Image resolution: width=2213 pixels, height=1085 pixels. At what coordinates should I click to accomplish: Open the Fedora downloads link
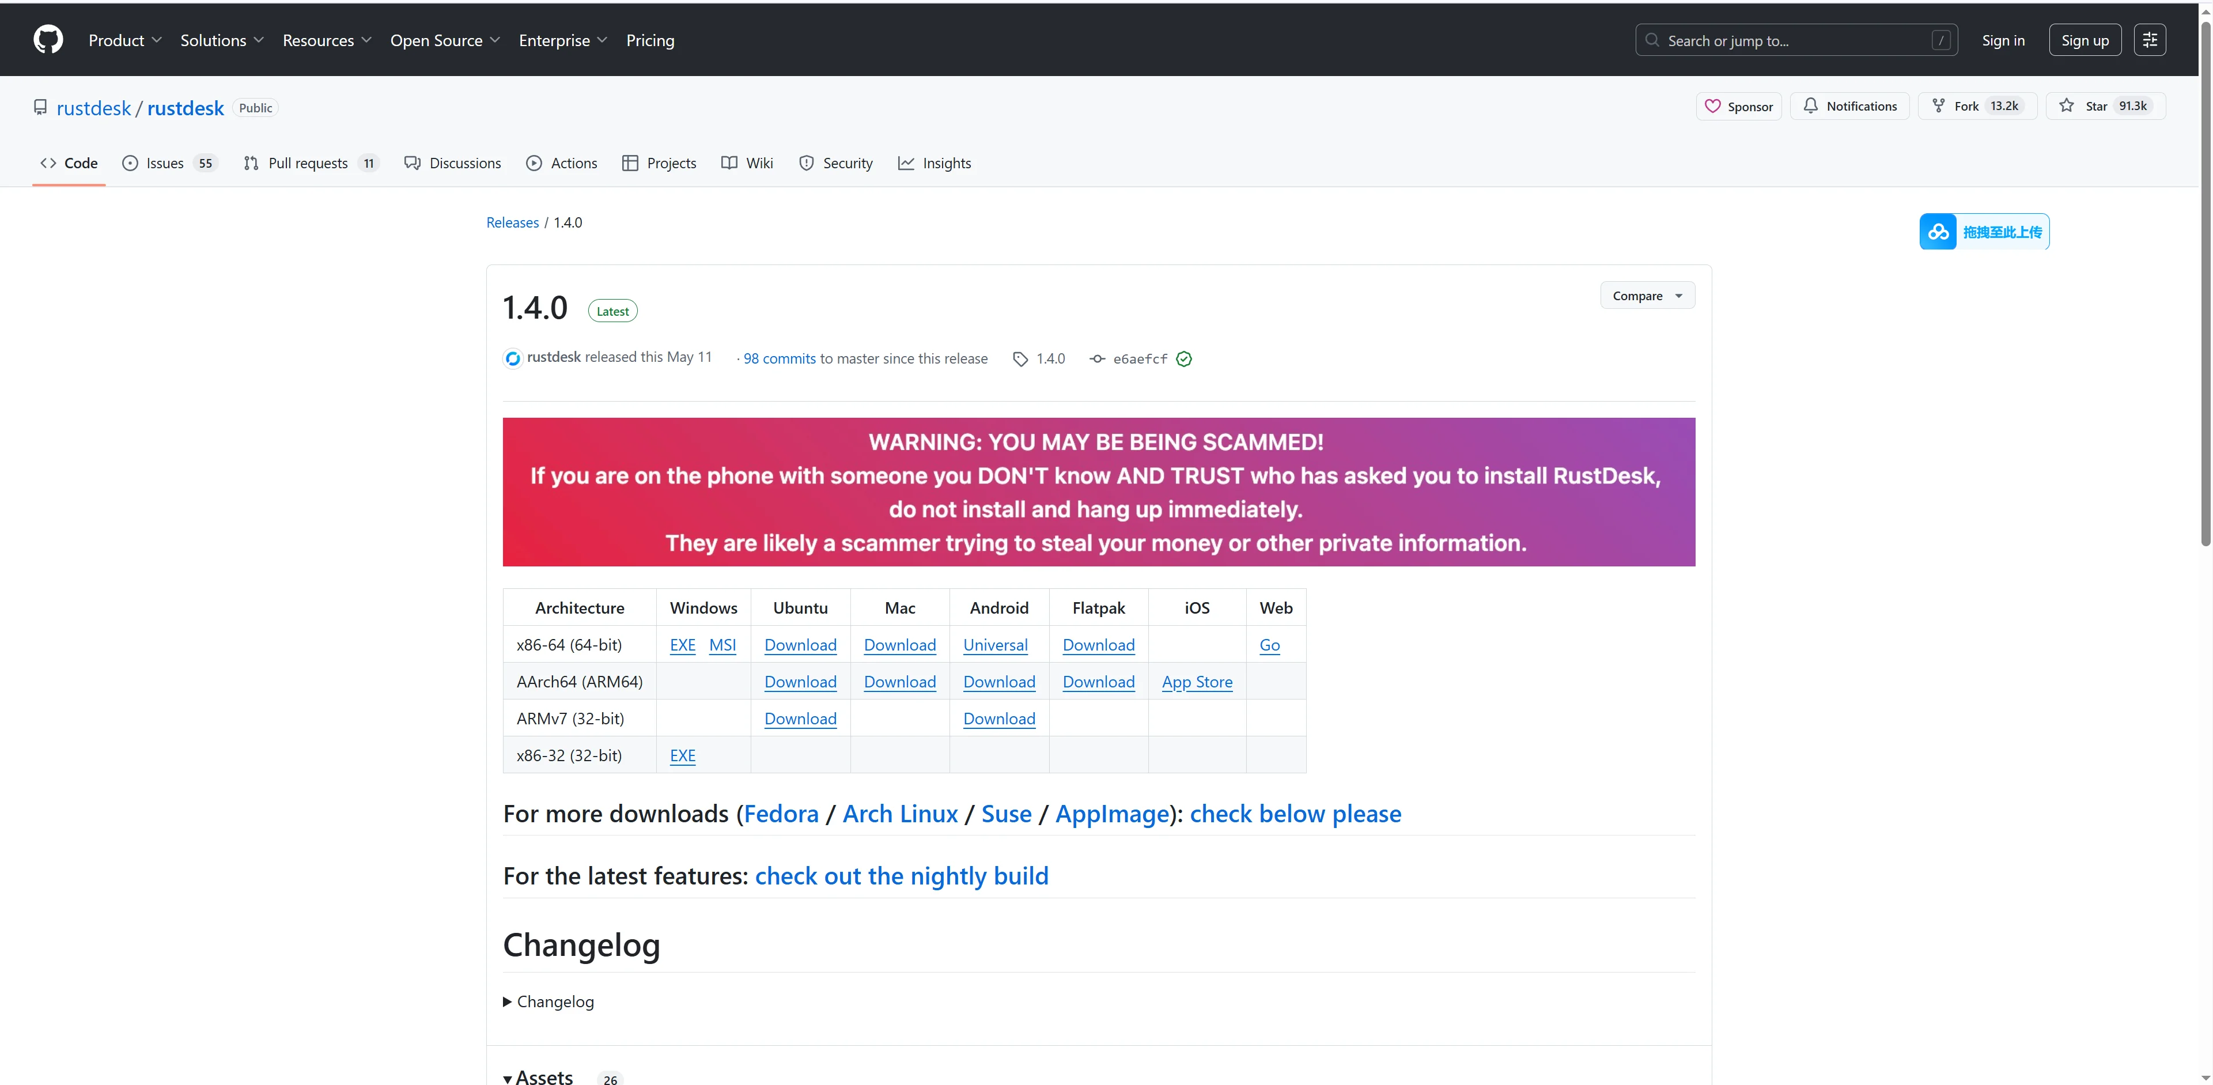[x=781, y=814]
